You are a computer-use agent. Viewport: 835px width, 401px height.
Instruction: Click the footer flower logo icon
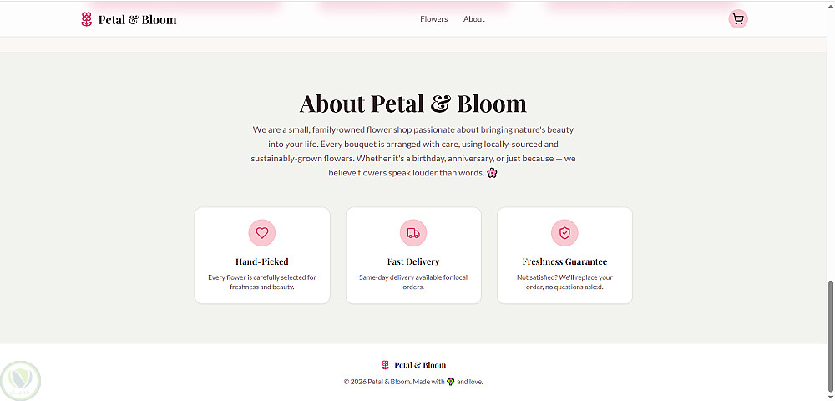[386, 365]
